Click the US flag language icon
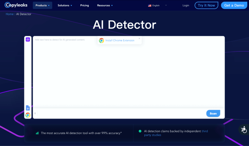This screenshot has height=146, width=249. point(150,6)
